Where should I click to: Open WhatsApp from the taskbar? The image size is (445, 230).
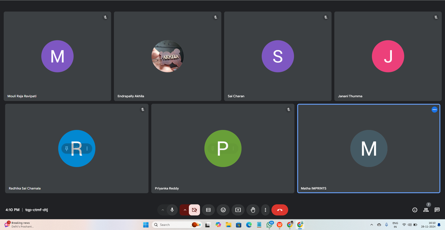(x=269, y=225)
